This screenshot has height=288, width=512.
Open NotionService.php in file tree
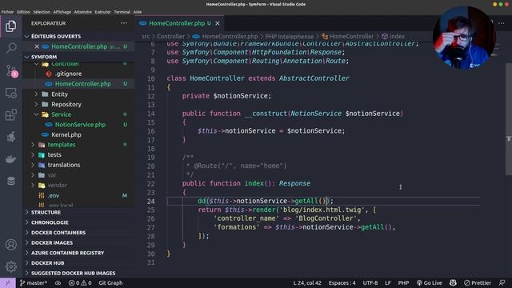(x=80, y=125)
